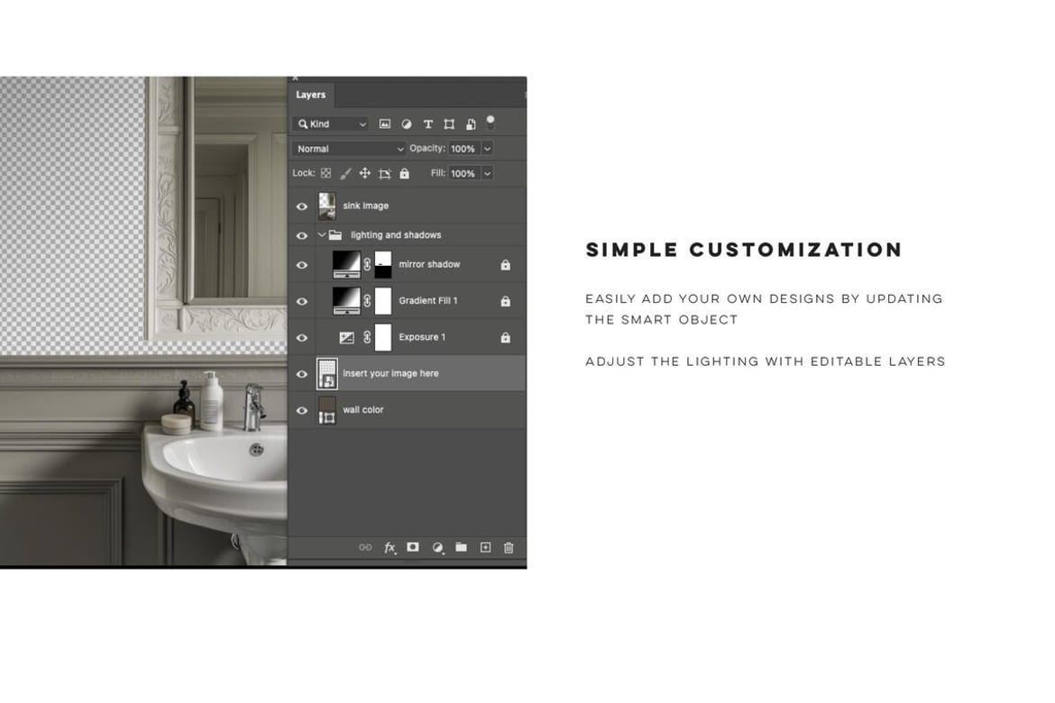Open the Opacity slider dropdown arrow
Viewport: 1055px width, 703px height.
[x=487, y=149]
